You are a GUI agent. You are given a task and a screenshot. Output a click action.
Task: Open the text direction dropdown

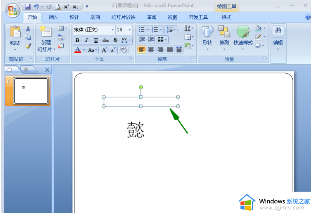189,28
